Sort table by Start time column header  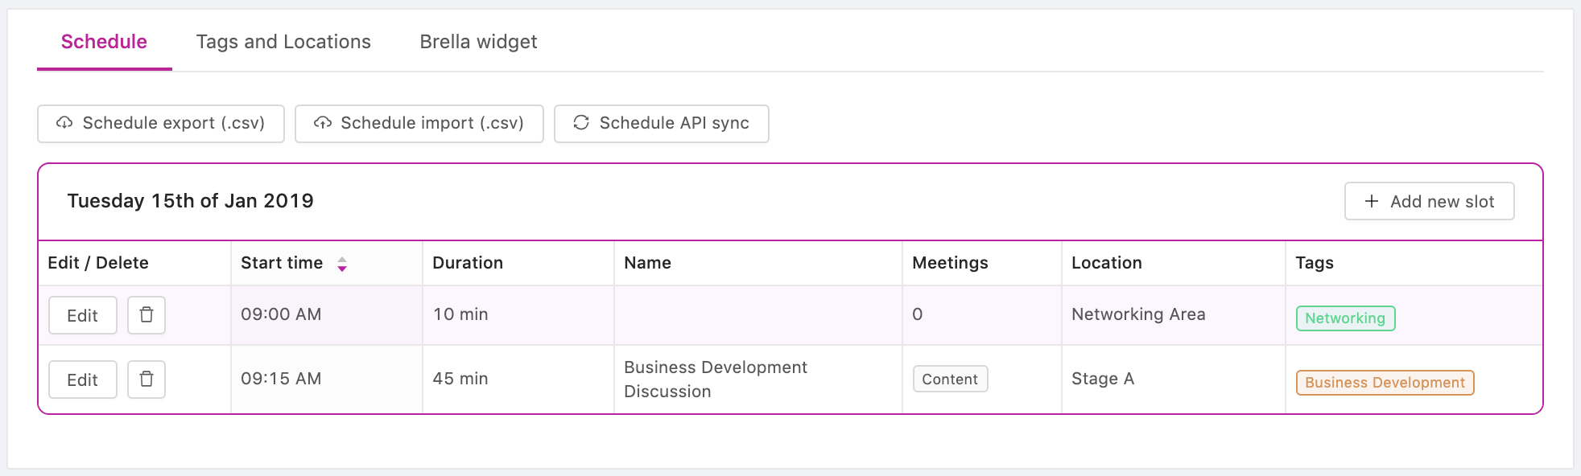coord(282,263)
